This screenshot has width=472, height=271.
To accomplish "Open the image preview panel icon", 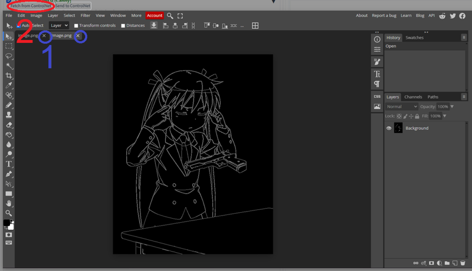I will point(377,107).
